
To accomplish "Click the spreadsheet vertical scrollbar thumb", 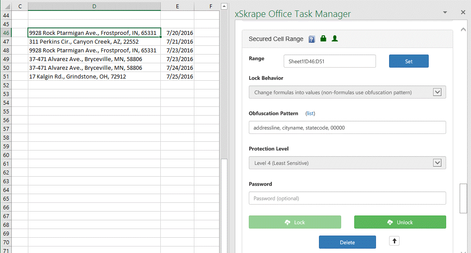I will [x=224, y=206].
